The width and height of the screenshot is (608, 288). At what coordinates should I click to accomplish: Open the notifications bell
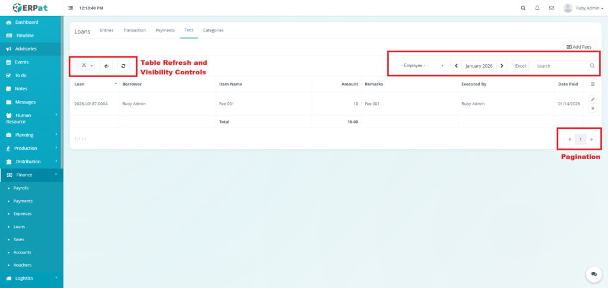click(537, 8)
